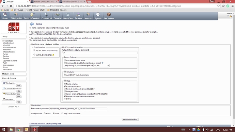The height and width of the screenshot is (132, 235).
Task: Open the Documents box icon
Action: click(109, 15)
